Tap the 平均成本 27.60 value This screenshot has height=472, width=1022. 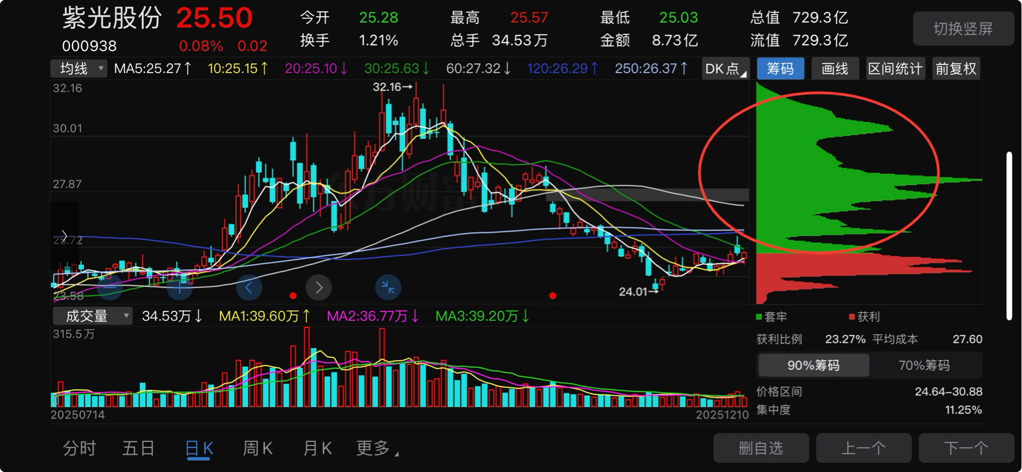tap(967, 339)
